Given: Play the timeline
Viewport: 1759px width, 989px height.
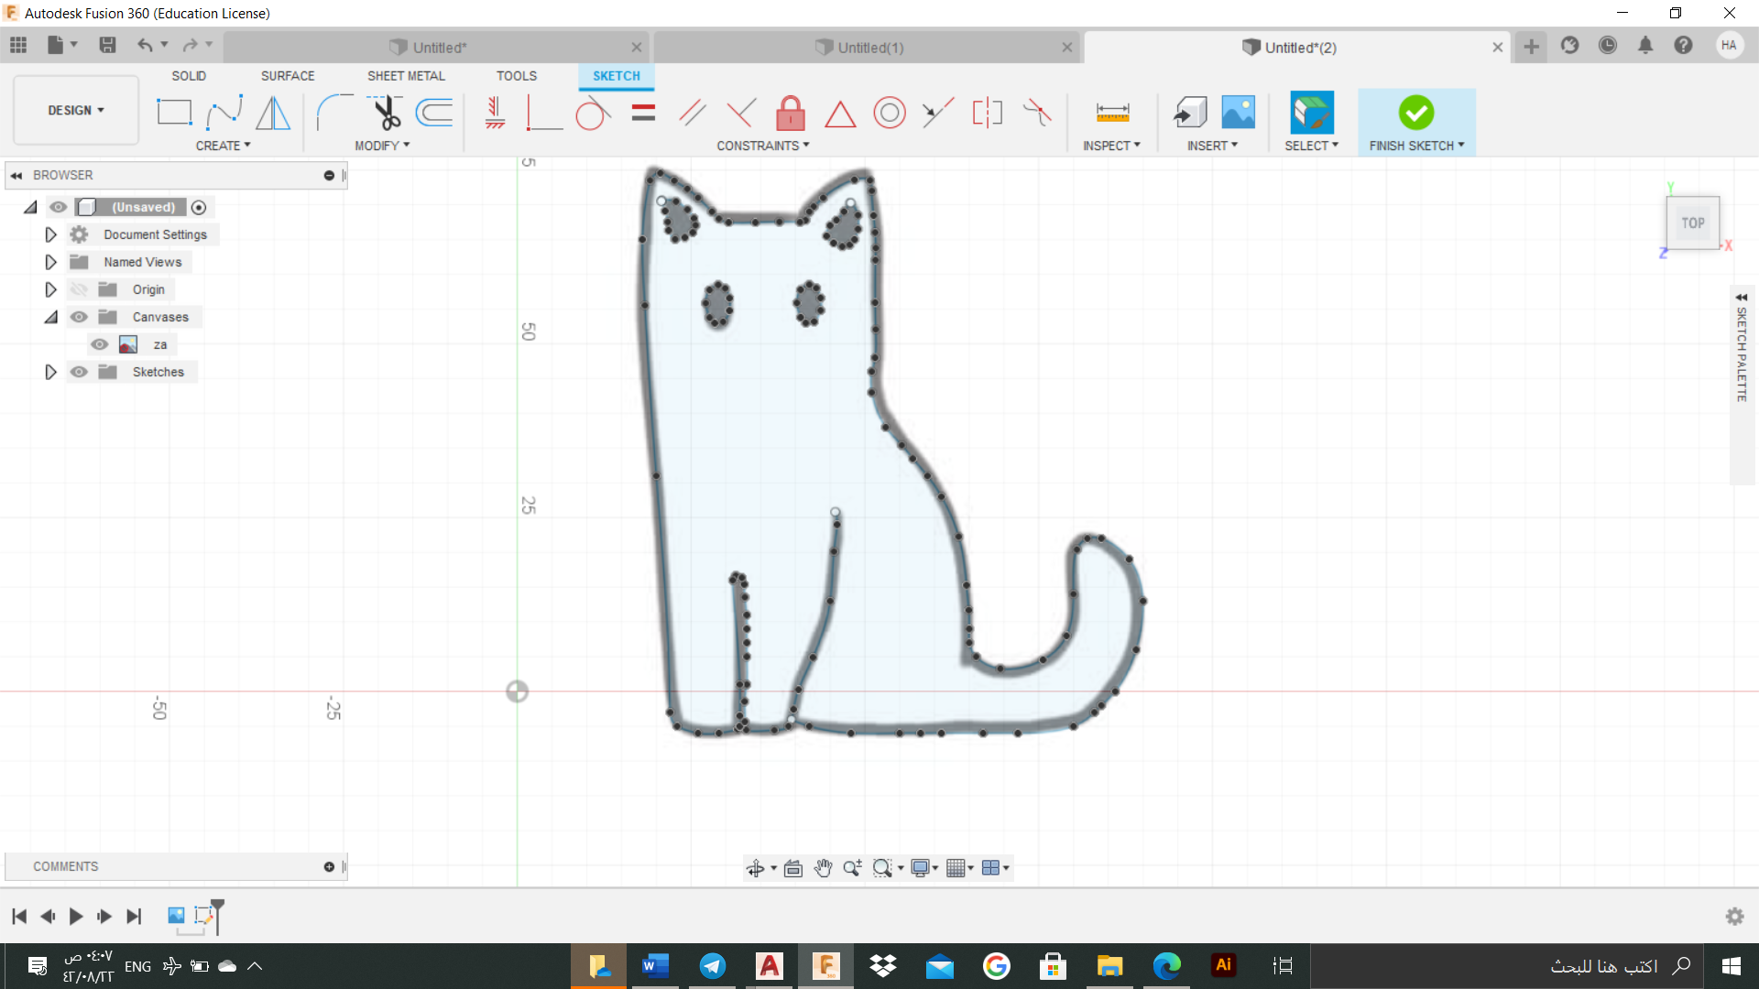Looking at the screenshot, I should click(76, 916).
